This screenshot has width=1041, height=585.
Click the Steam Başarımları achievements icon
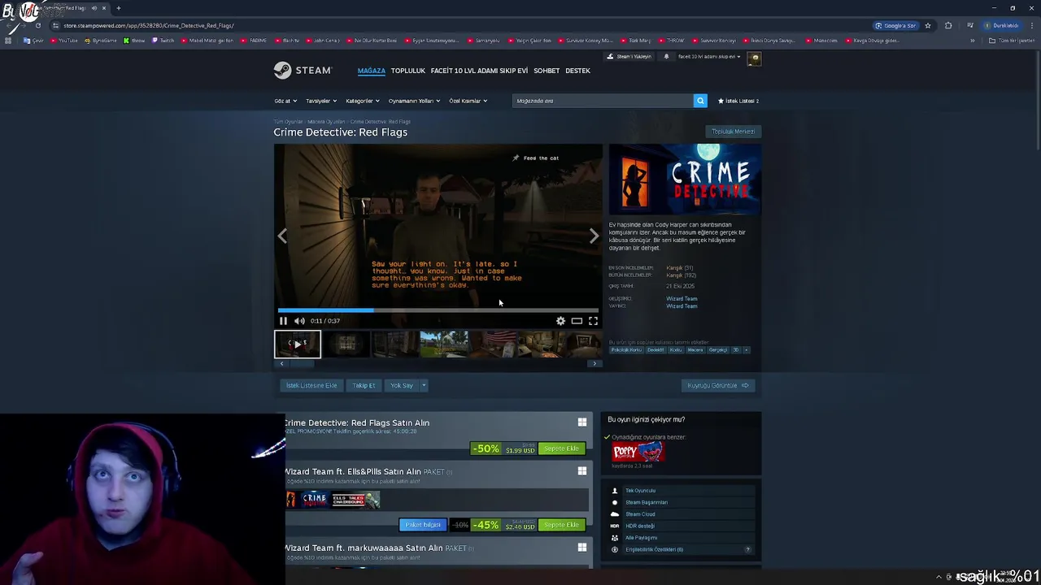click(x=615, y=502)
